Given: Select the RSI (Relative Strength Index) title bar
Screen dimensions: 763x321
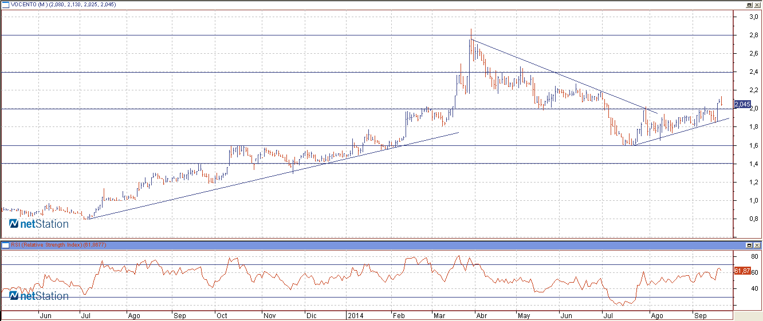Looking at the screenshot, I should click(x=381, y=245).
